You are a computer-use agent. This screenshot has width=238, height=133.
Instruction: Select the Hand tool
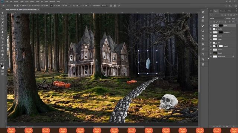3,54
